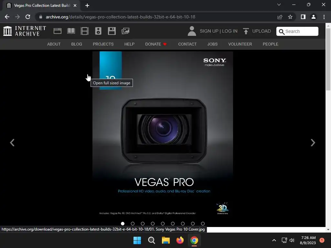
Task: Launch Firefox from taskbar
Action: 180,240
